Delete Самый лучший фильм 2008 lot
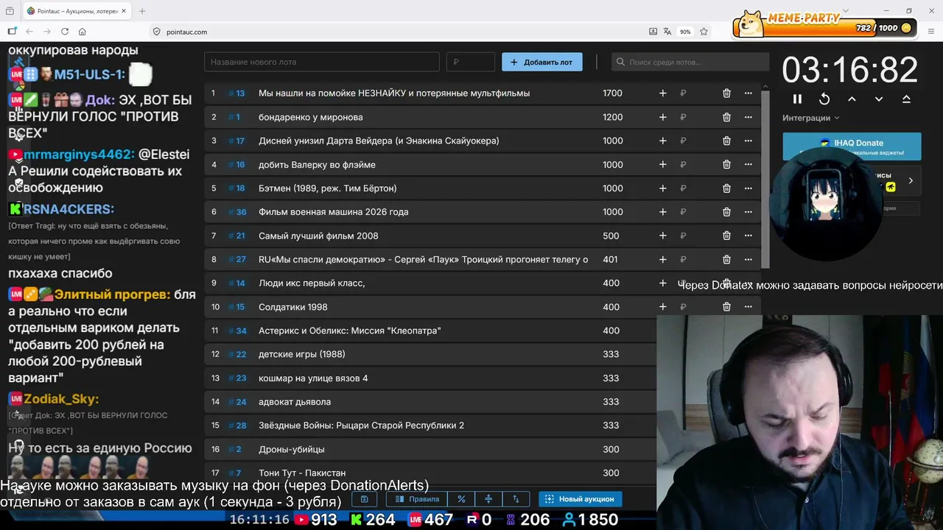The height and width of the screenshot is (530, 943). point(726,236)
